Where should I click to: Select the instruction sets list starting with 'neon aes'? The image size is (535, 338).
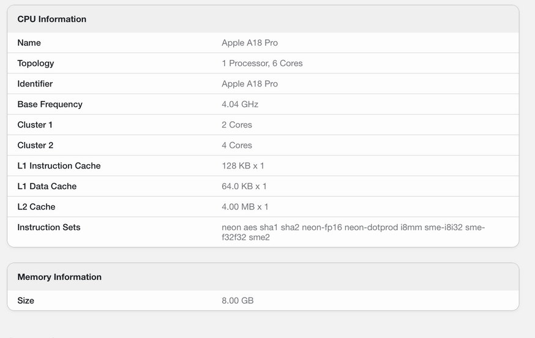(353, 232)
